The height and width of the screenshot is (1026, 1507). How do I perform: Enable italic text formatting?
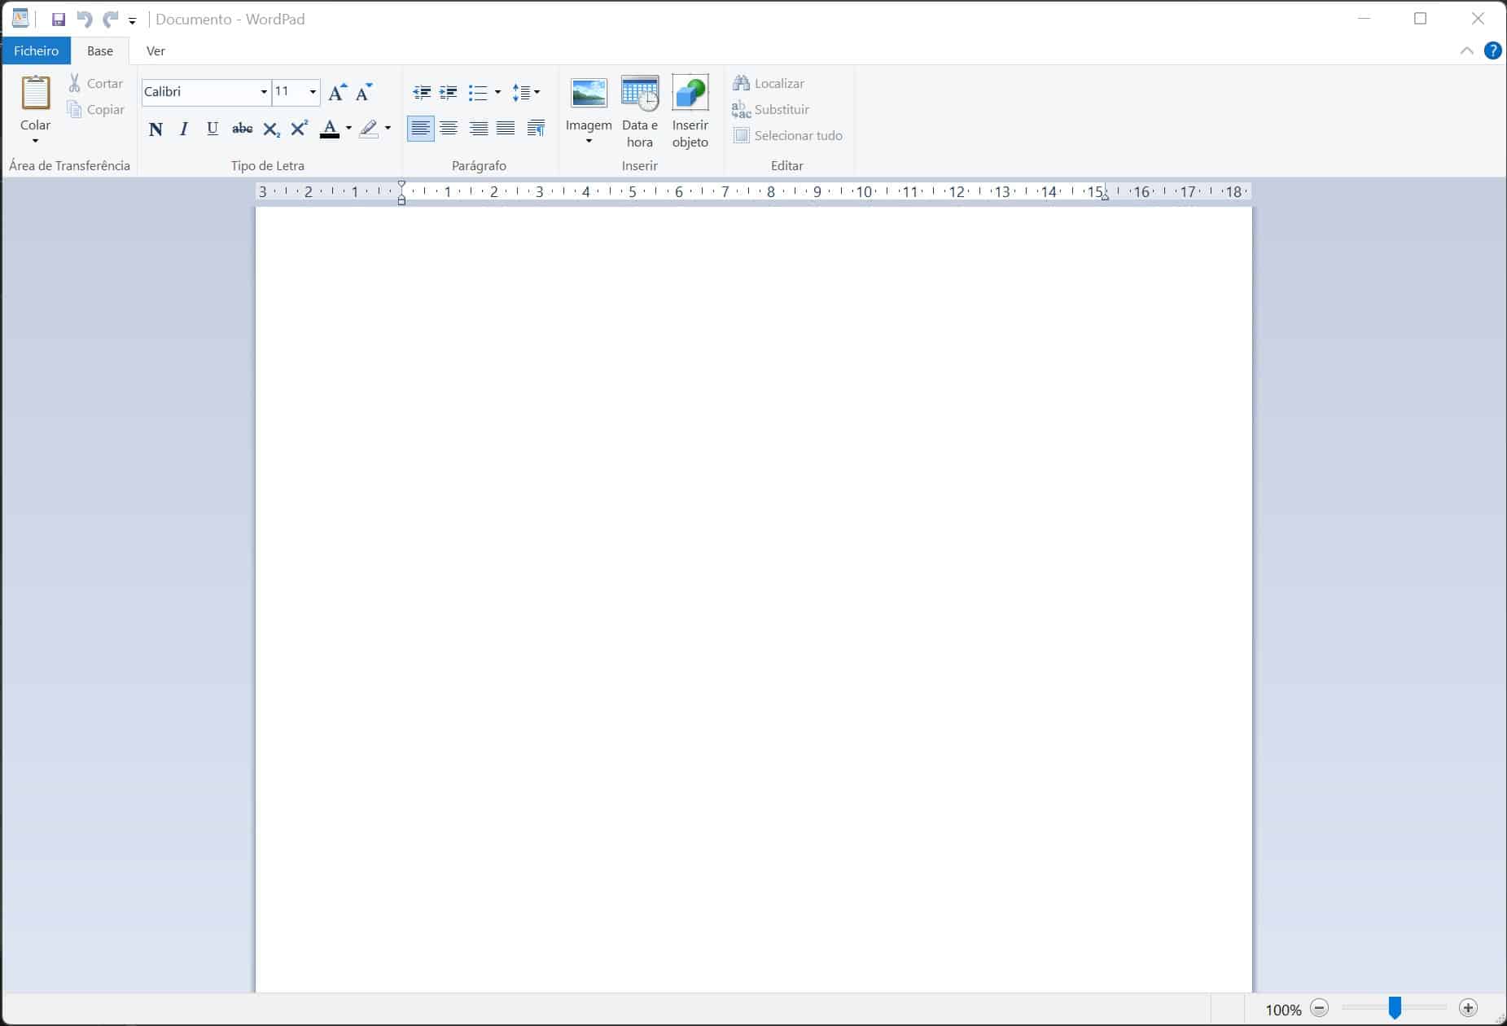pyautogui.click(x=183, y=129)
